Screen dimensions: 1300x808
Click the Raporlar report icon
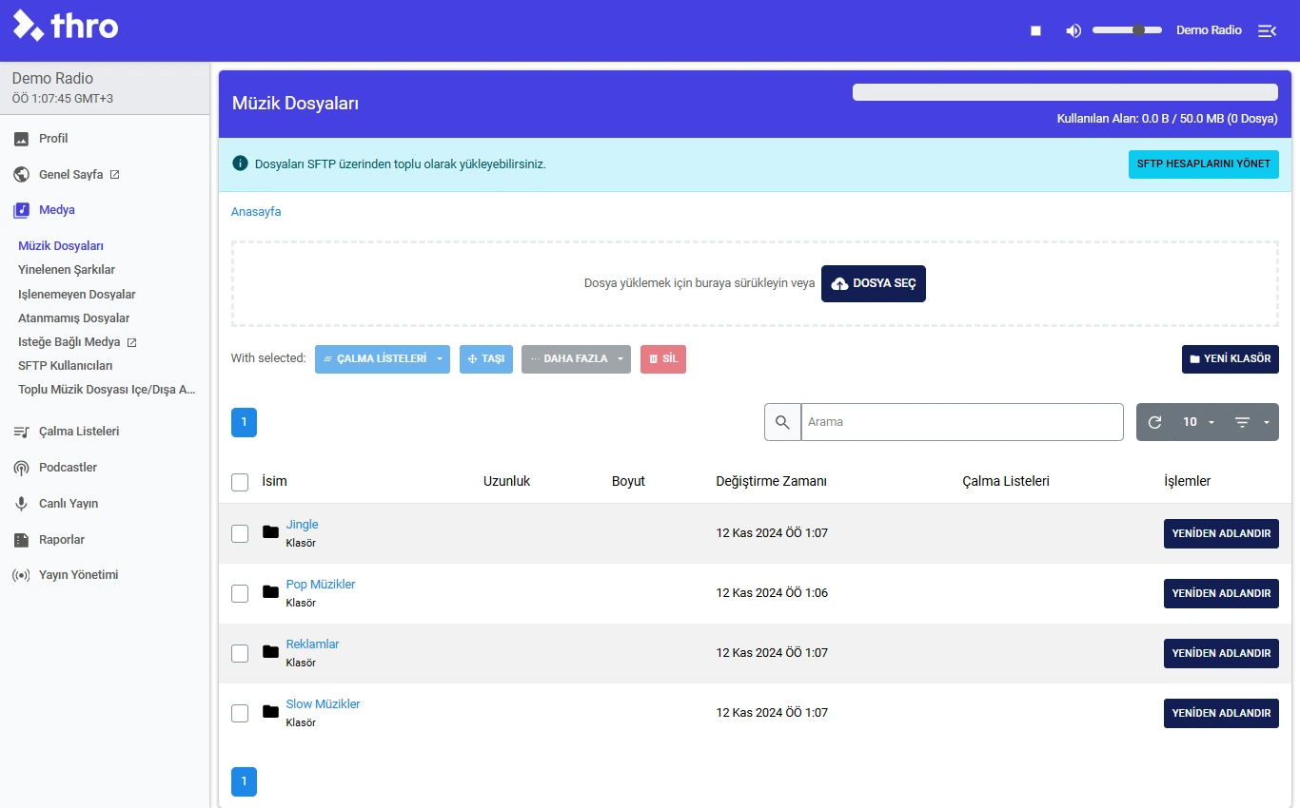pos(21,540)
